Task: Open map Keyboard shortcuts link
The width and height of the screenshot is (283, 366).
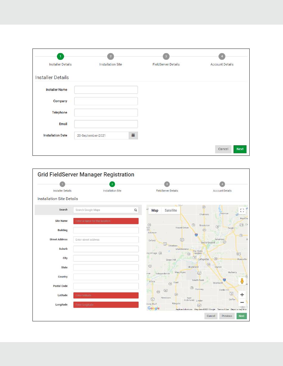Action: (x=184, y=309)
